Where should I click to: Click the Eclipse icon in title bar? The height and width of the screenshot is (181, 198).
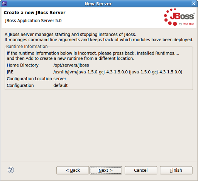(4, 3)
